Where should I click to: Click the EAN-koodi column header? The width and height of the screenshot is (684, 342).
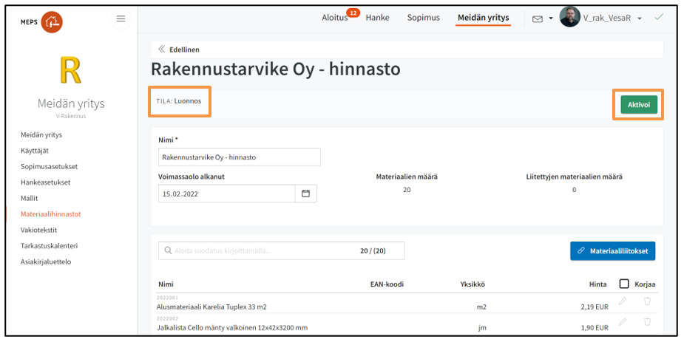point(387,284)
